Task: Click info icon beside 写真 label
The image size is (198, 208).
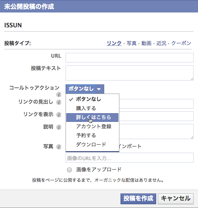Action: tap(58, 147)
